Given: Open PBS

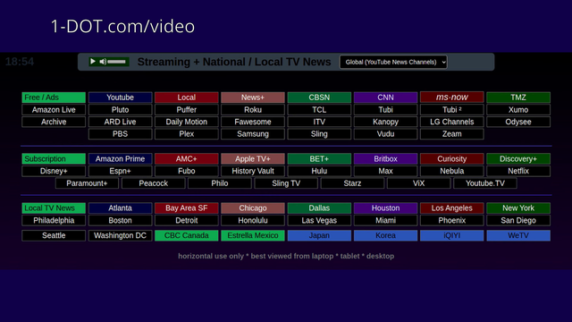Looking at the screenshot, I should click(x=120, y=134).
